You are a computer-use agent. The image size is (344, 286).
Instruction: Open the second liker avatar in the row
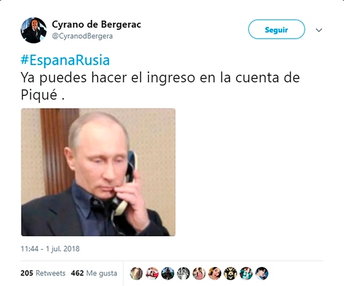click(152, 273)
